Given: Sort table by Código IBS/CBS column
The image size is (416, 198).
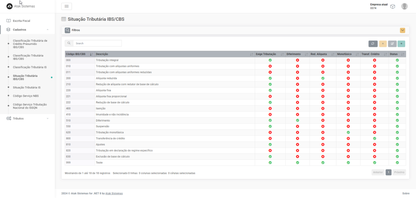Looking at the screenshot, I should pos(79,54).
